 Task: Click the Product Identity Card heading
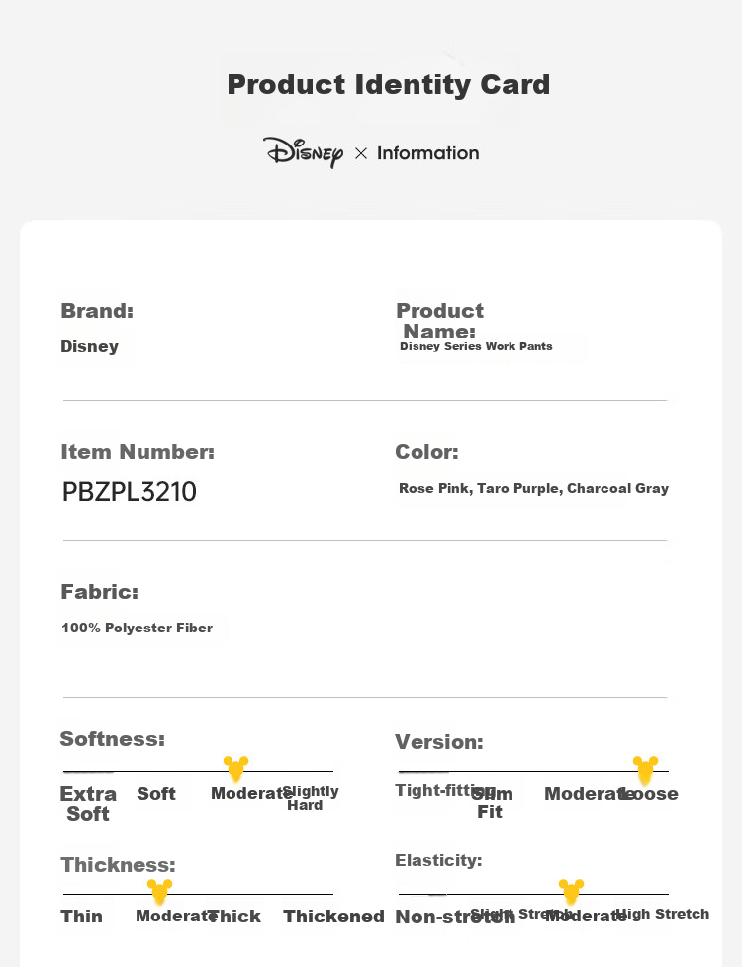click(x=388, y=84)
